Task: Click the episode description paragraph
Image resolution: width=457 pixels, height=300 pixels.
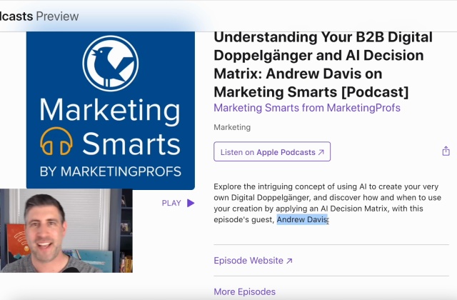Action: (327, 203)
